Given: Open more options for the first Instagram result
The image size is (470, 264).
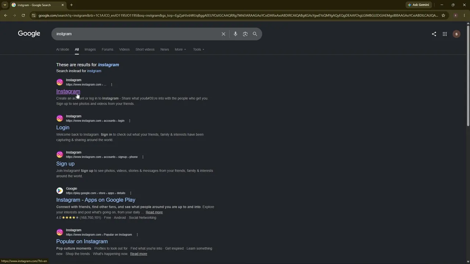Looking at the screenshot, I should (x=112, y=85).
